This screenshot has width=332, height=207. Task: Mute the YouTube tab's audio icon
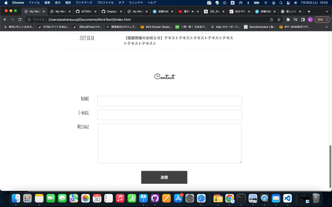coord(193,11)
